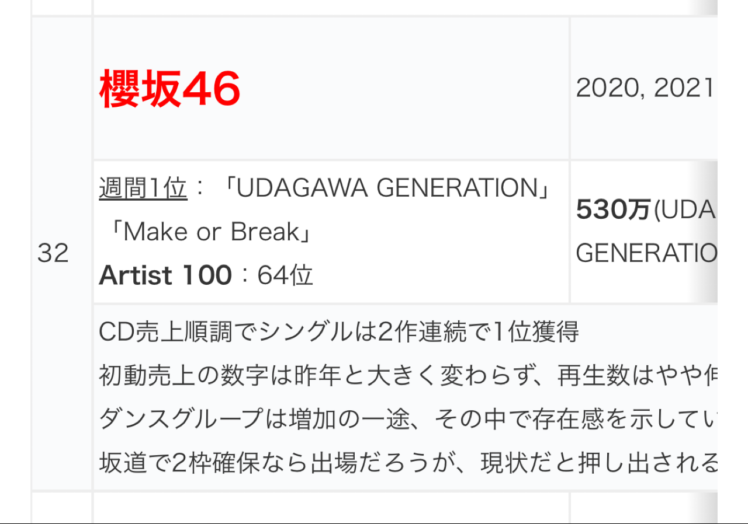The image size is (748, 524).
Task: Click the bold Artist 100 label
Action: pos(165,275)
